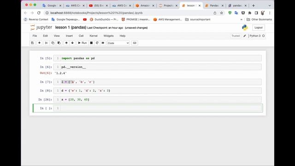
Task: Switch to the Amazon tab
Action: point(145,6)
